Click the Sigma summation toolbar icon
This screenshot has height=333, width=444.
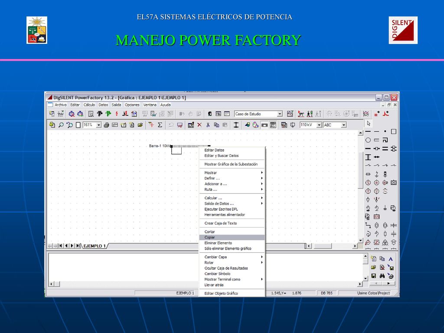(160, 125)
